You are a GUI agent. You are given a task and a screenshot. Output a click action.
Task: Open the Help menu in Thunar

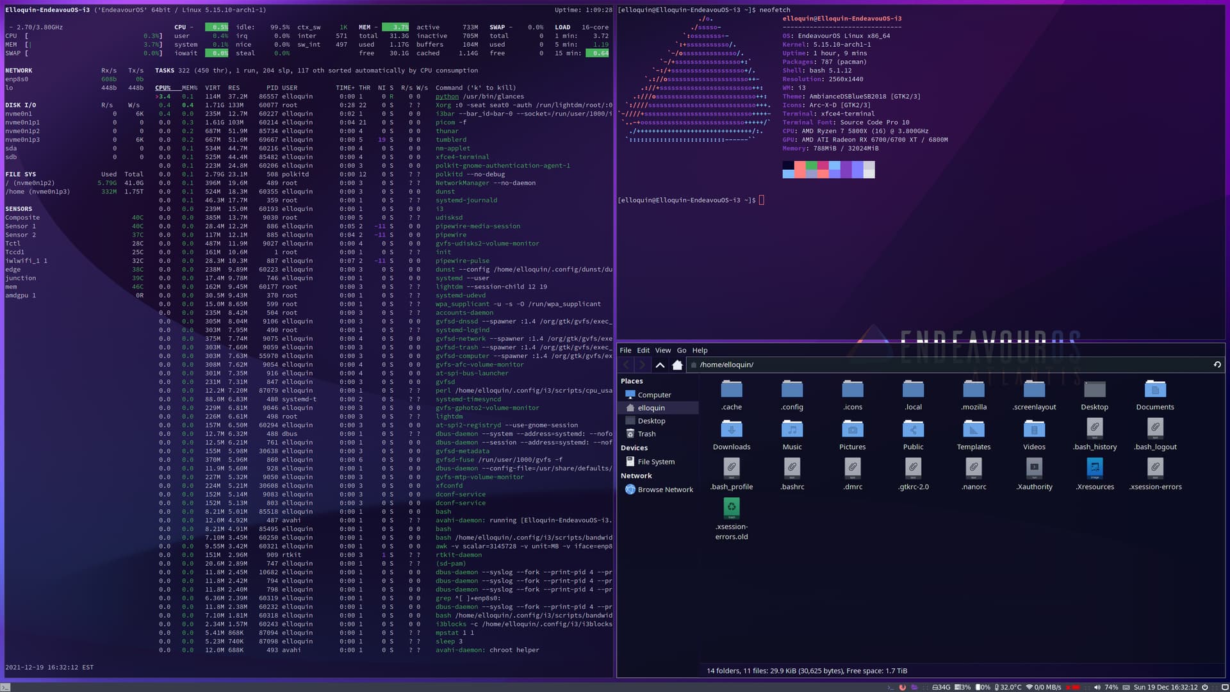tap(700, 350)
